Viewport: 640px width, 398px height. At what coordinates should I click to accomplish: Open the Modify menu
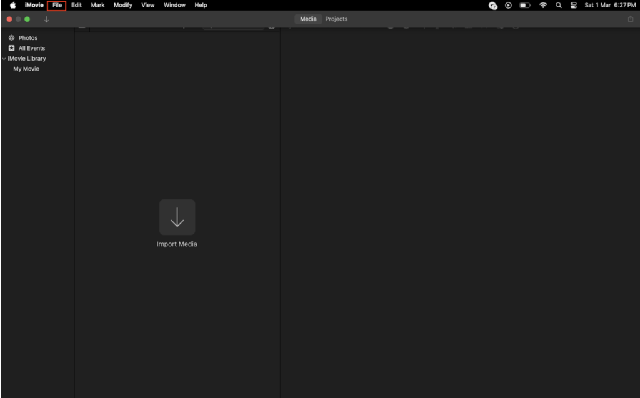[122, 5]
